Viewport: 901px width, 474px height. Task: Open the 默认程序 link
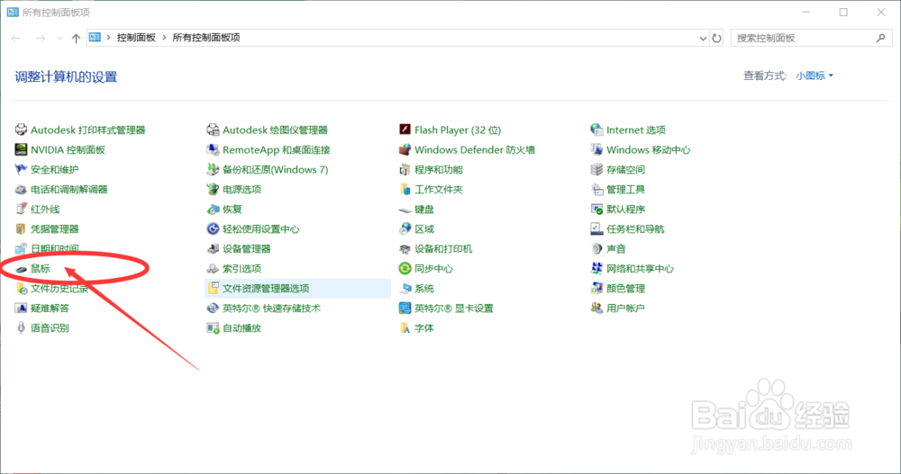click(626, 210)
